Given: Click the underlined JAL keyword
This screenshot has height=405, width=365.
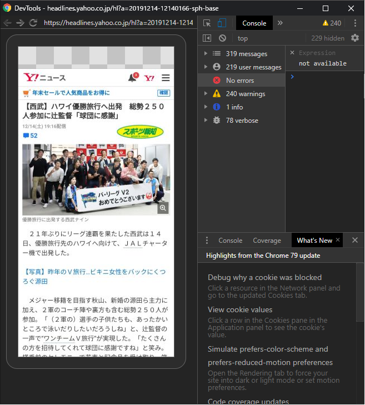Looking at the screenshot, I should pyautogui.click(x=133, y=243).
